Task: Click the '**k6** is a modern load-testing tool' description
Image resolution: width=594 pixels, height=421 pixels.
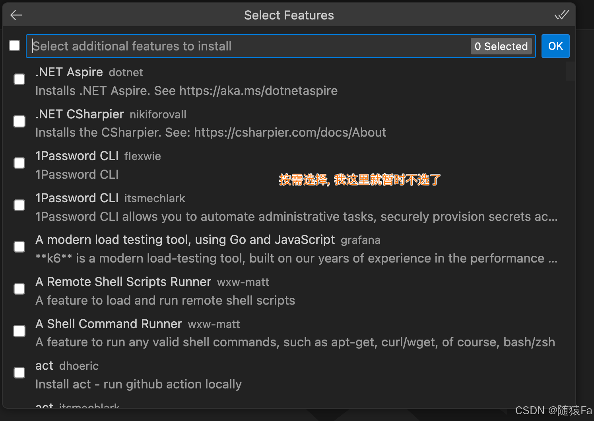Action: [x=297, y=258]
